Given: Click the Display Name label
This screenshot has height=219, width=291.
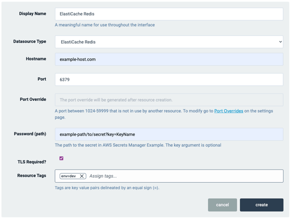Looking at the screenshot, I should coord(32,14).
